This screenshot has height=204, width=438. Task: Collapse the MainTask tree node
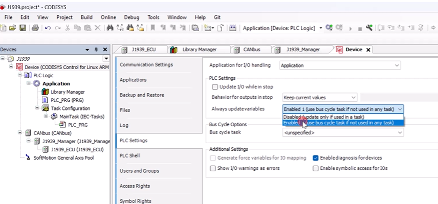(46, 117)
